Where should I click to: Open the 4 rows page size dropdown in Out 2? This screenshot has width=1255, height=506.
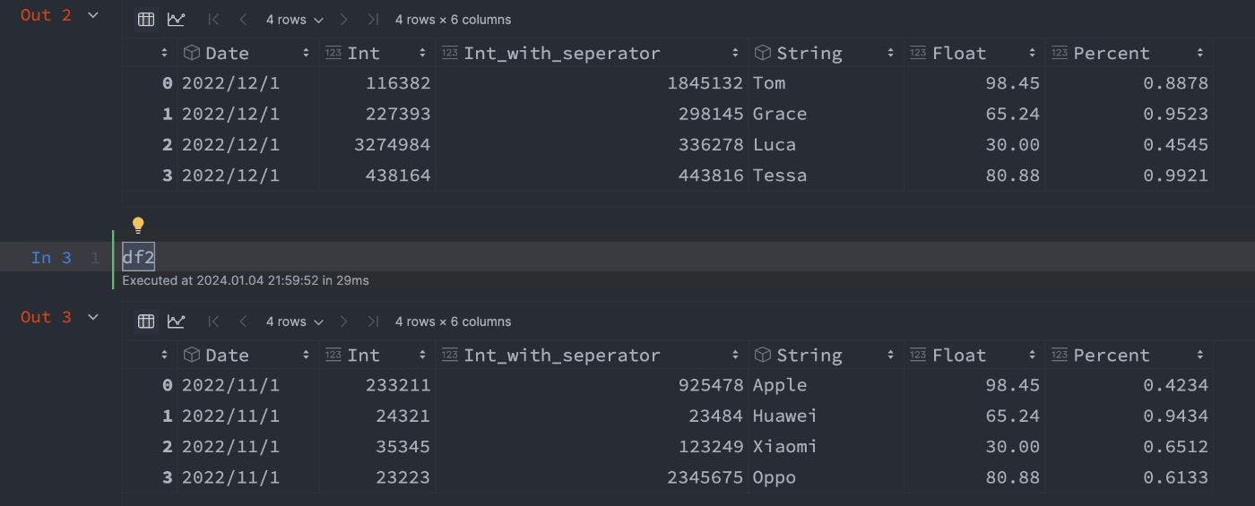coord(292,19)
